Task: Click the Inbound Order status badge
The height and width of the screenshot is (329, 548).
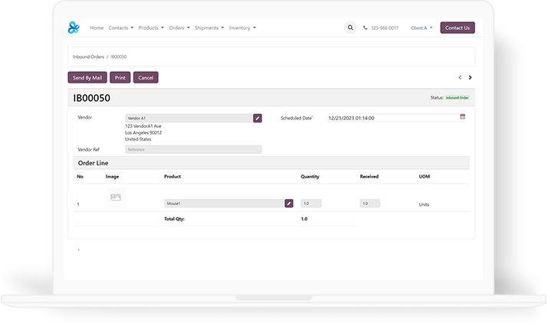Action: tap(457, 98)
